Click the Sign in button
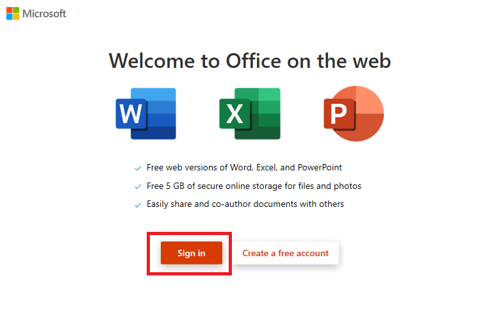 (x=192, y=253)
